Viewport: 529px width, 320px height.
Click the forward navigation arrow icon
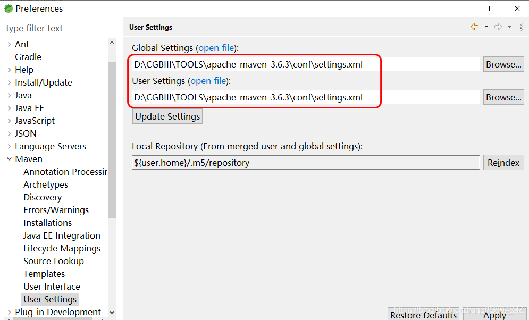click(x=498, y=27)
